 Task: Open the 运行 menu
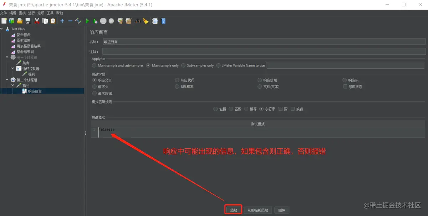(x=32, y=13)
